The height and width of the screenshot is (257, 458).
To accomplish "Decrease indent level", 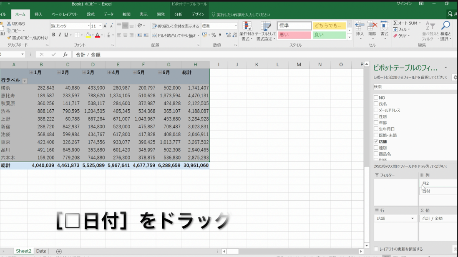I will coord(140,35).
